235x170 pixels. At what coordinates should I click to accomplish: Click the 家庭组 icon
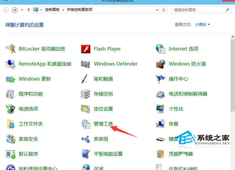[x=86, y=139]
